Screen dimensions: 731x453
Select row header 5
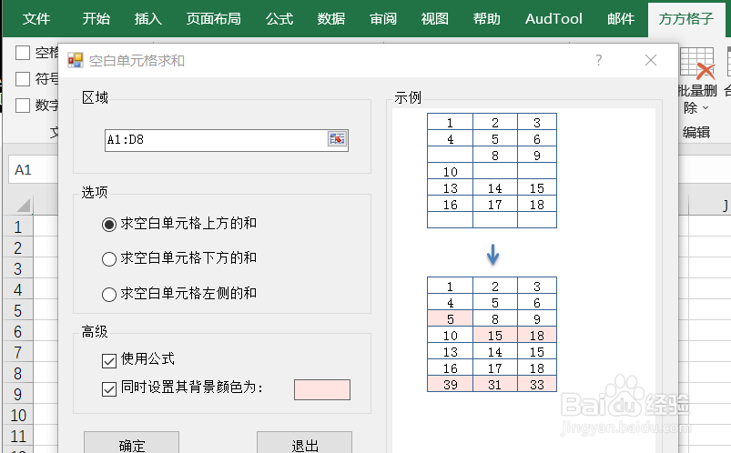click(x=17, y=311)
